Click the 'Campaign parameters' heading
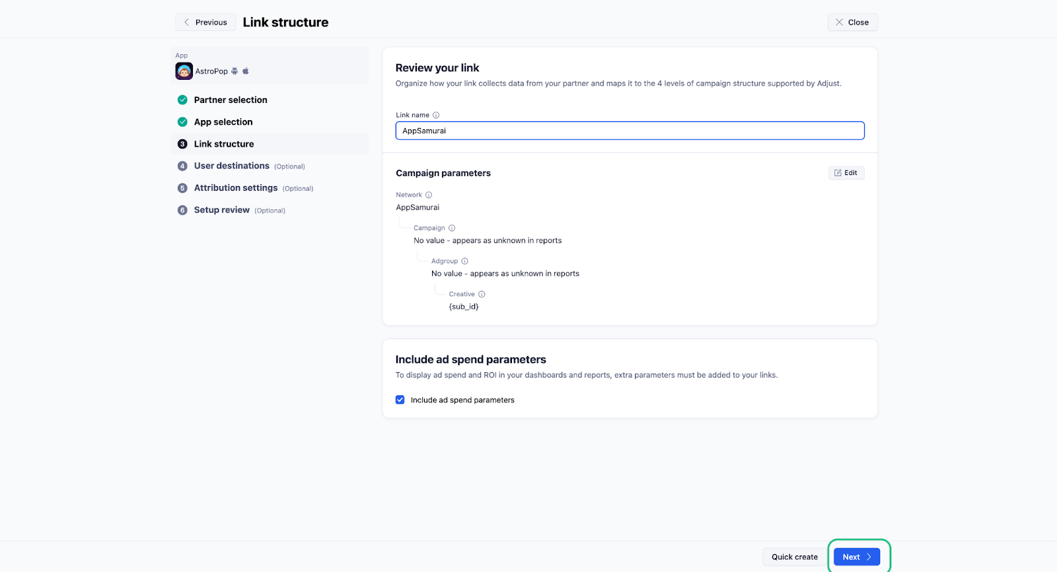 tap(443, 174)
